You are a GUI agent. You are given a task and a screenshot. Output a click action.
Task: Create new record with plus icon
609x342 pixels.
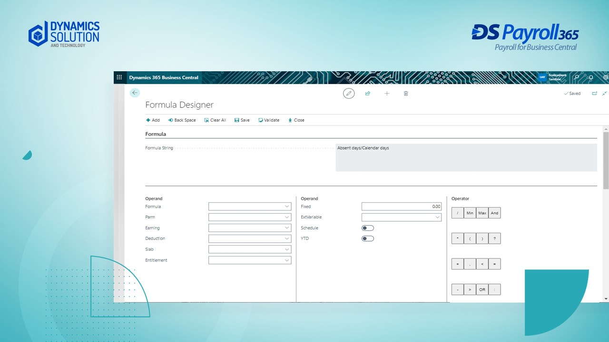click(x=387, y=94)
